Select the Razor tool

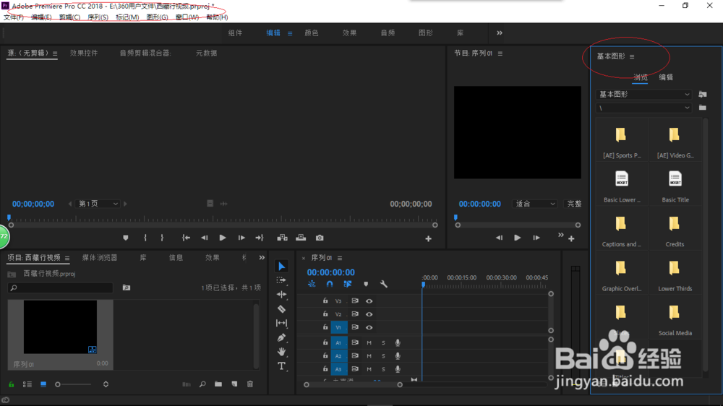[x=281, y=308]
